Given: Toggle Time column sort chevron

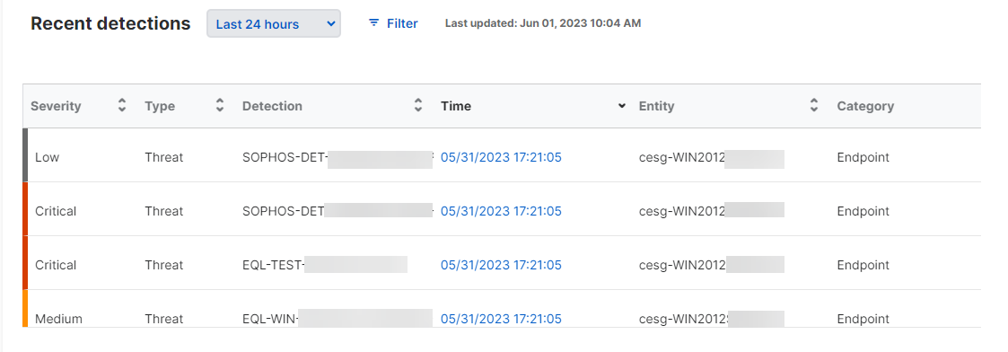Looking at the screenshot, I should click(622, 106).
